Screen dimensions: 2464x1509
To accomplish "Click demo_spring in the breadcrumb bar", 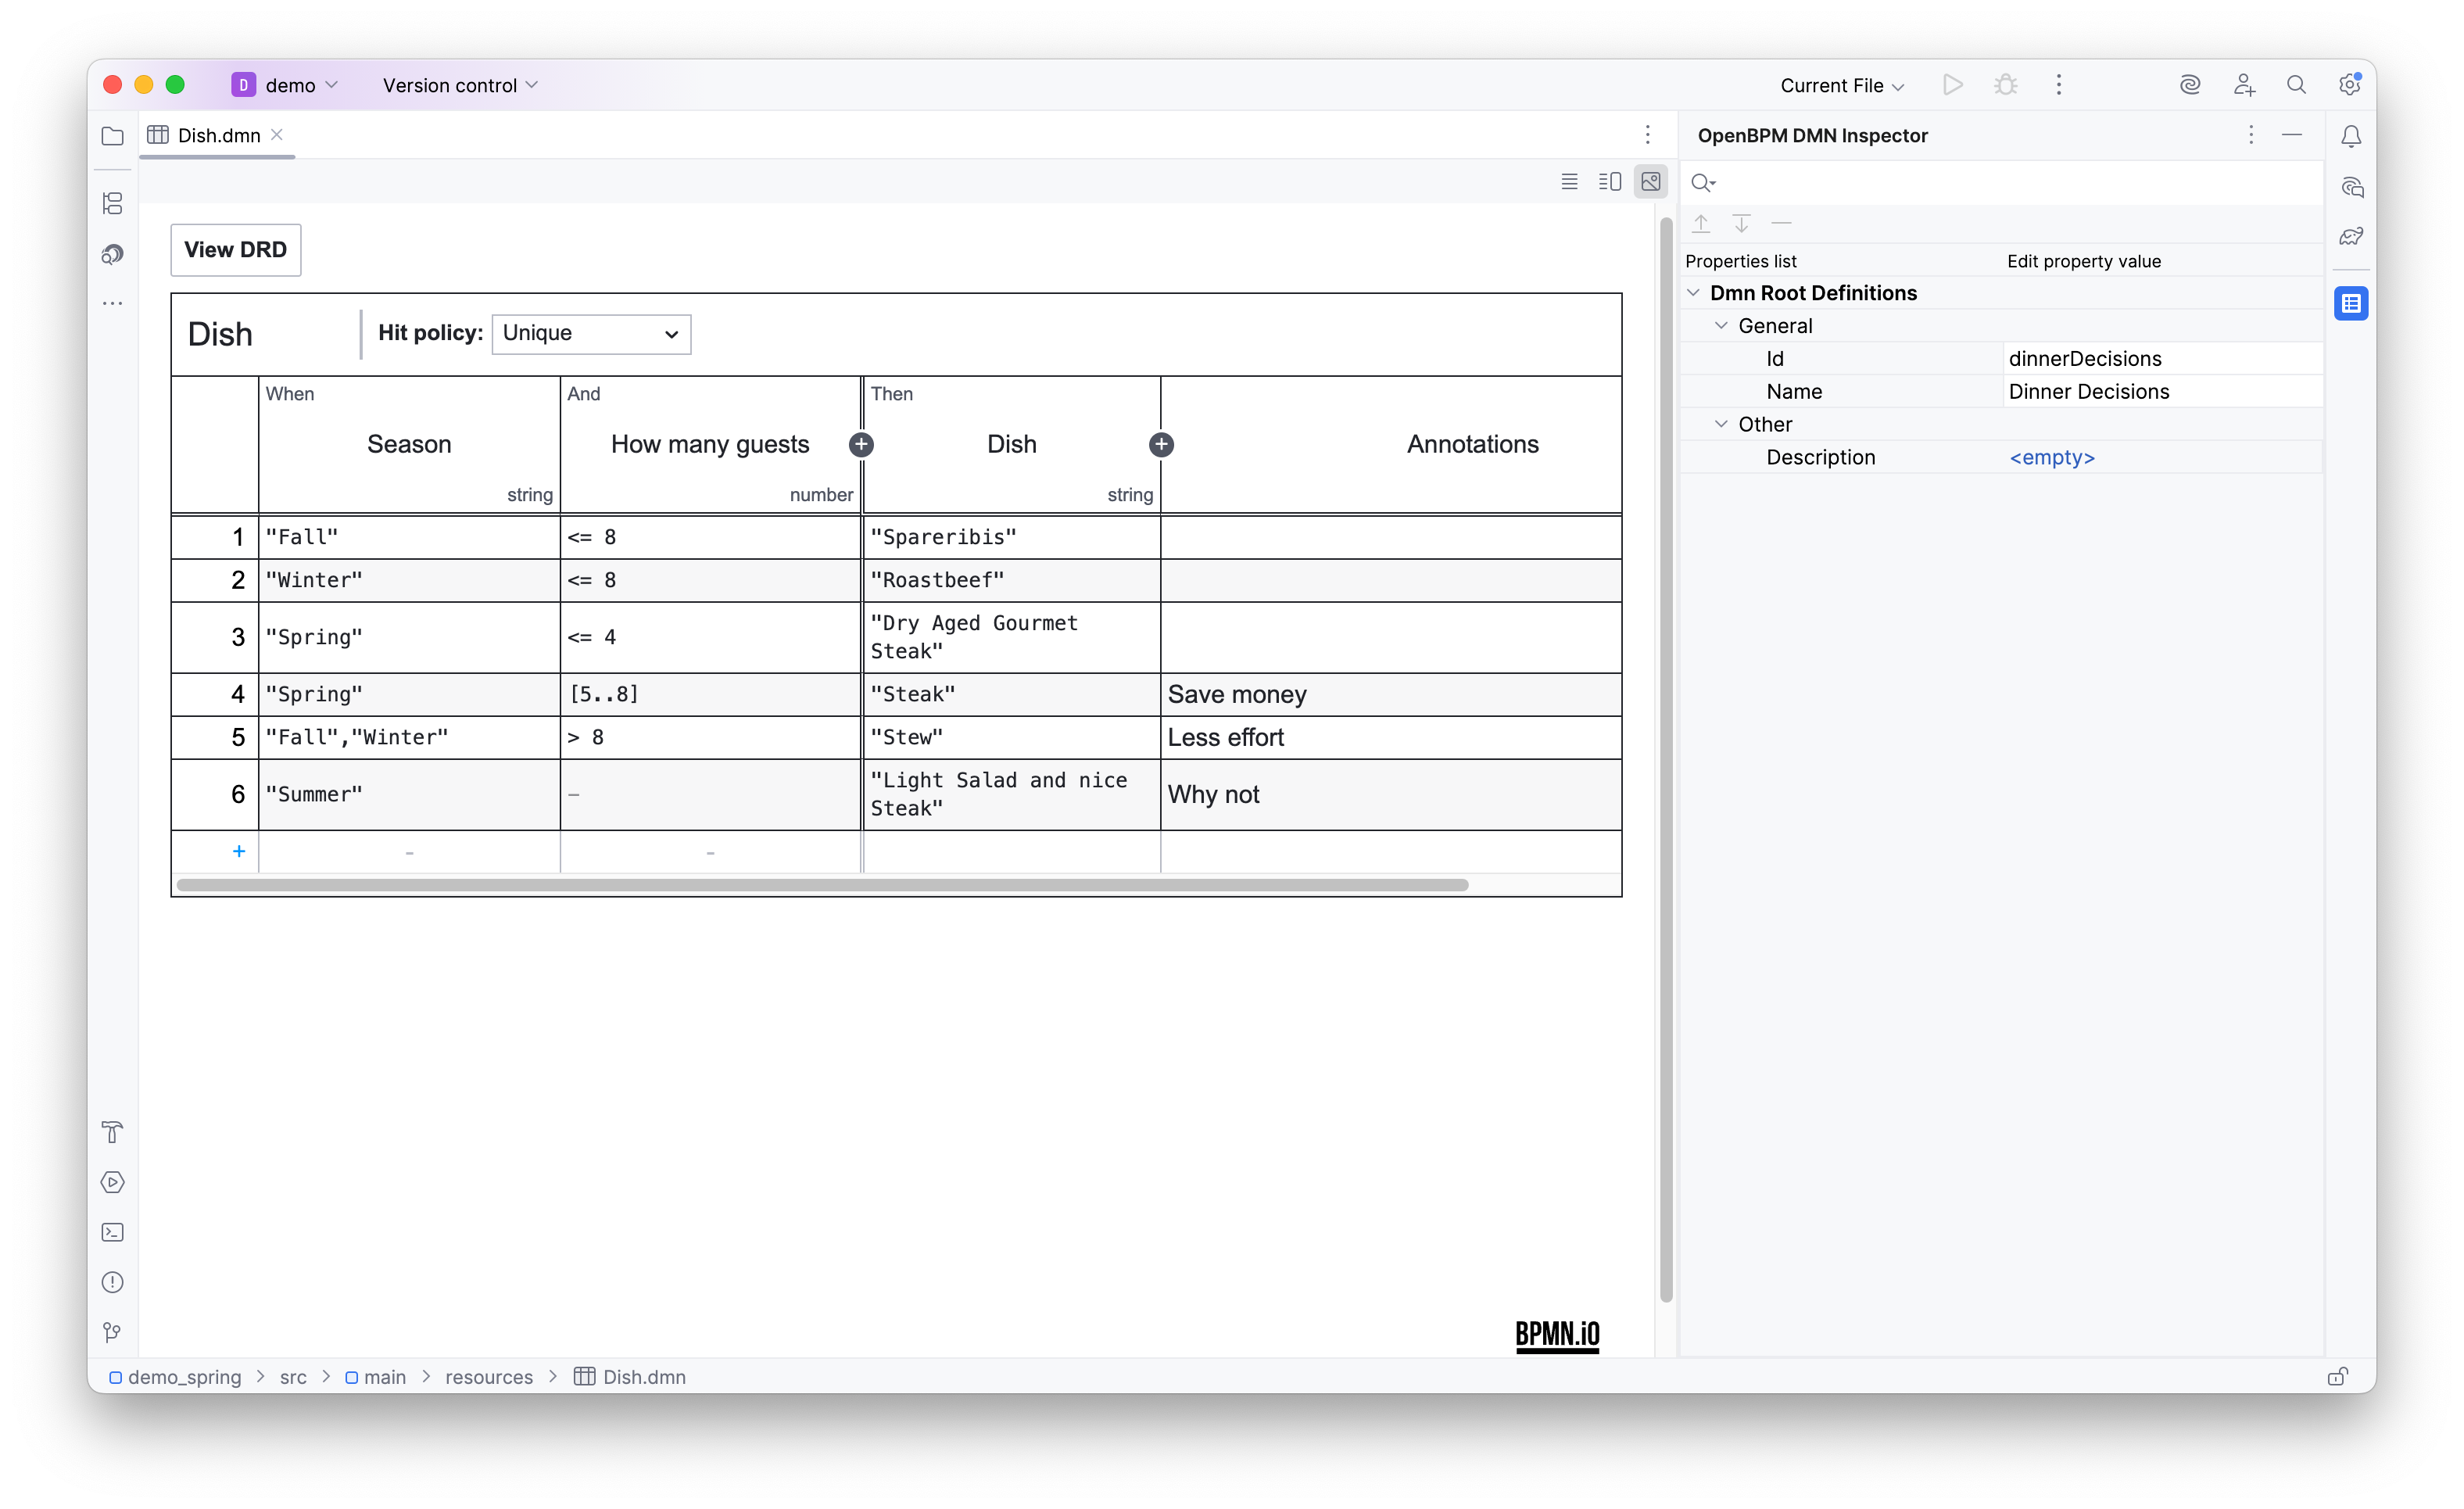I will coord(175,1377).
